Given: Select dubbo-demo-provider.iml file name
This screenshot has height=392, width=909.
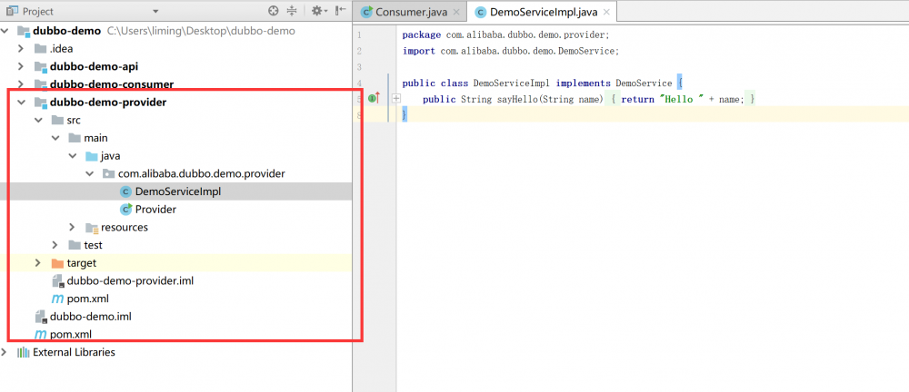Looking at the screenshot, I should 130,280.
